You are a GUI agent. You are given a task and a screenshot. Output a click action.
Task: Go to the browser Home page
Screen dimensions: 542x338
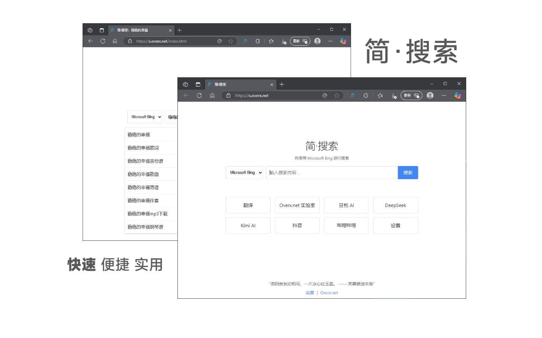(212, 95)
